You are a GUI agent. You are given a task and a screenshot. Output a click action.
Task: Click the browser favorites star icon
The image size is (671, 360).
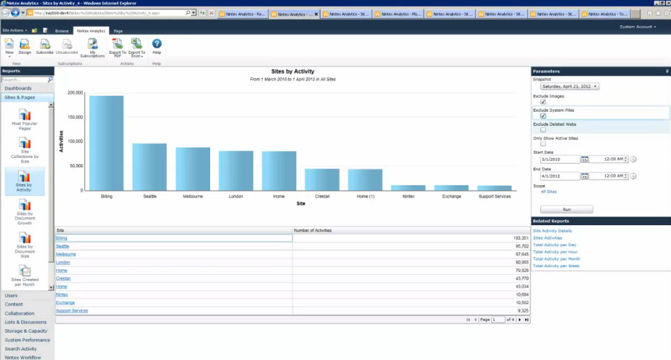click(658, 13)
